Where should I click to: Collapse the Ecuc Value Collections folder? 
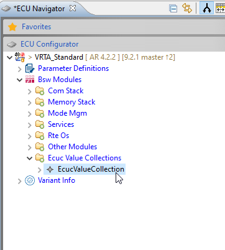tap(29, 158)
